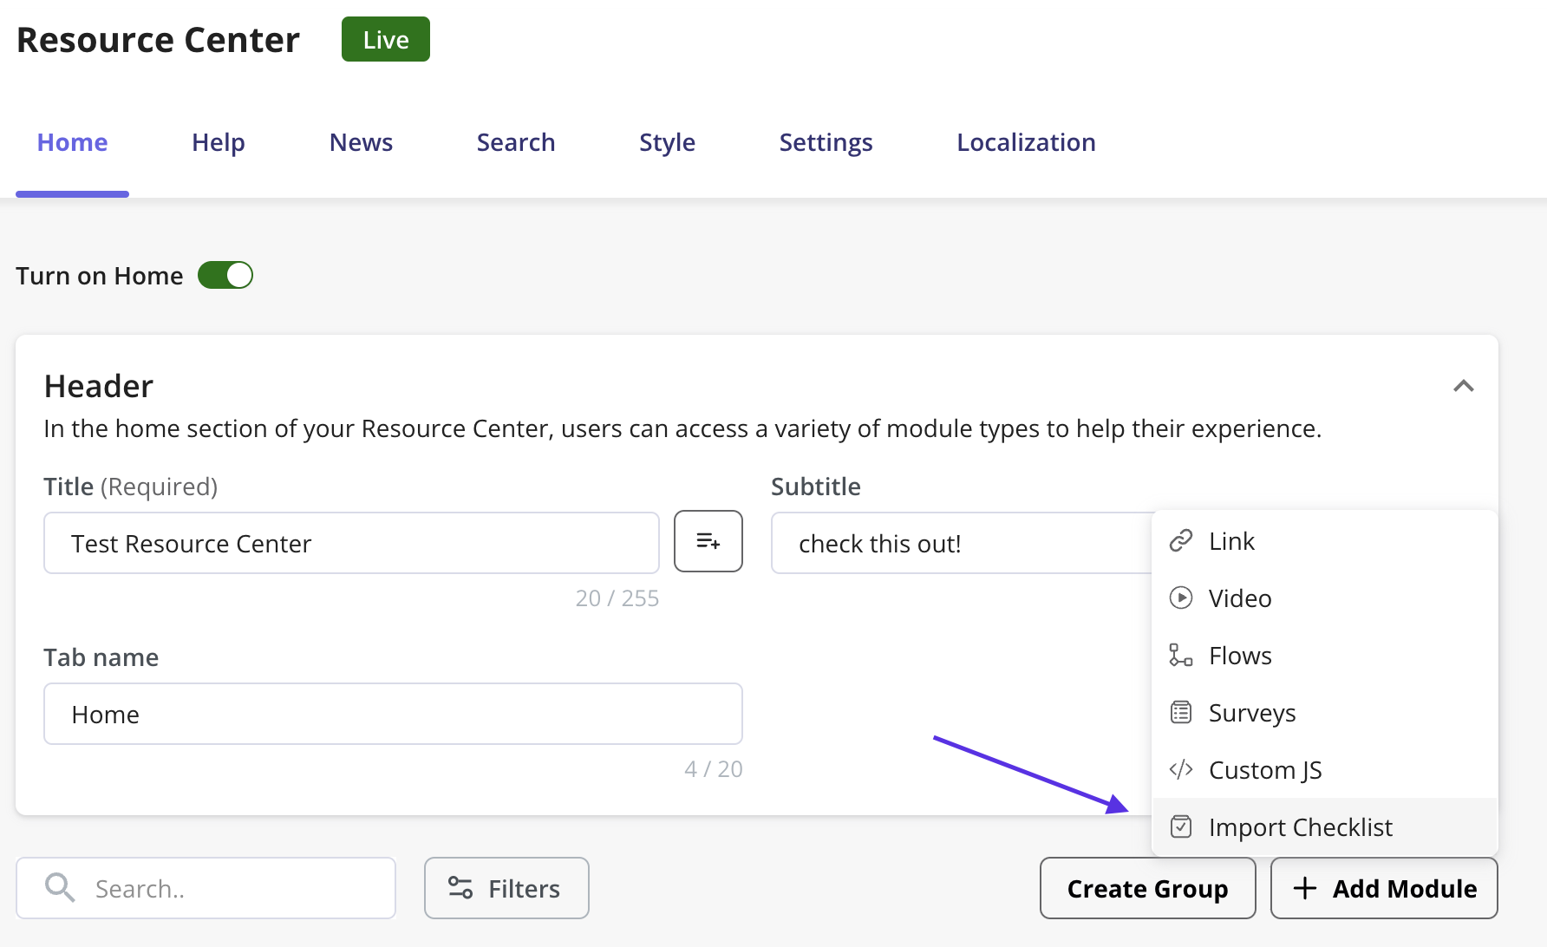Click the Live status badge
Screen dimensions: 1547x947
click(x=386, y=39)
